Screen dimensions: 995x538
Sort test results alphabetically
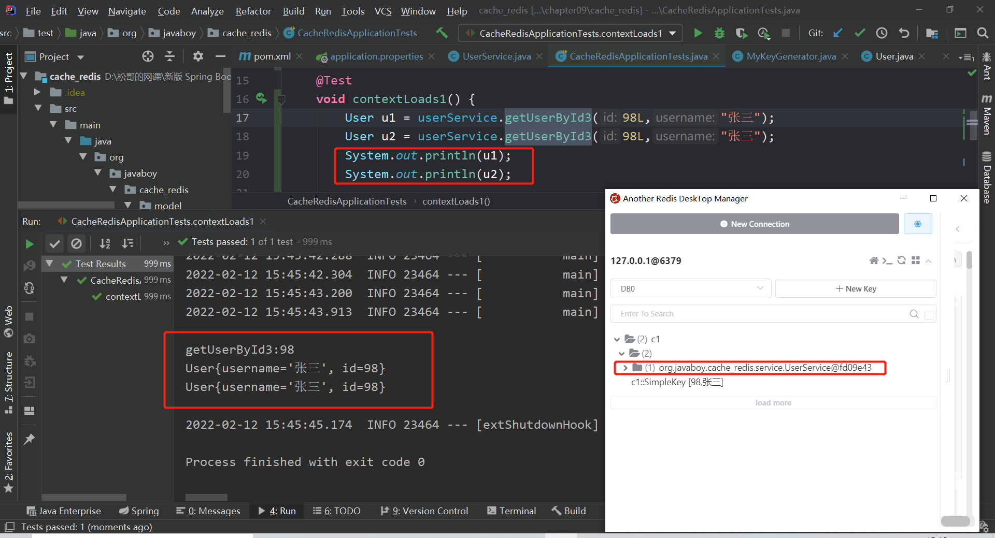(x=105, y=243)
